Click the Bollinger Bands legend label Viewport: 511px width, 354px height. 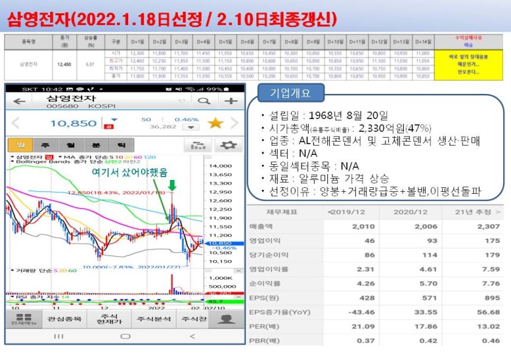(x=75, y=161)
